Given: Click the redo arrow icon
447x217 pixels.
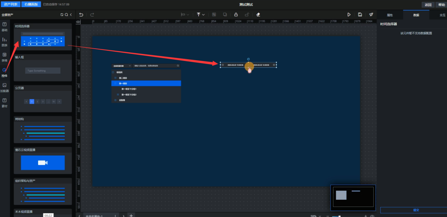Looking at the screenshot, I should 92,15.
